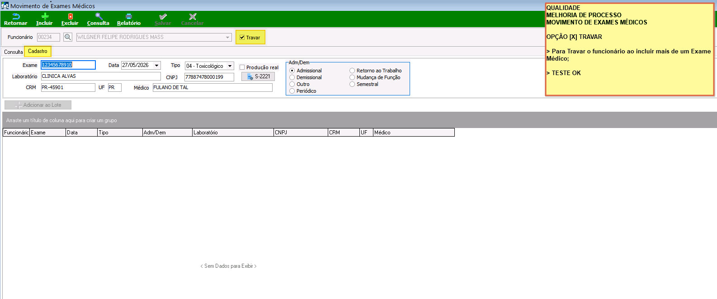The width and height of the screenshot is (717, 299).
Task: Click the Funcionário code field 00234
Action: 48,37
